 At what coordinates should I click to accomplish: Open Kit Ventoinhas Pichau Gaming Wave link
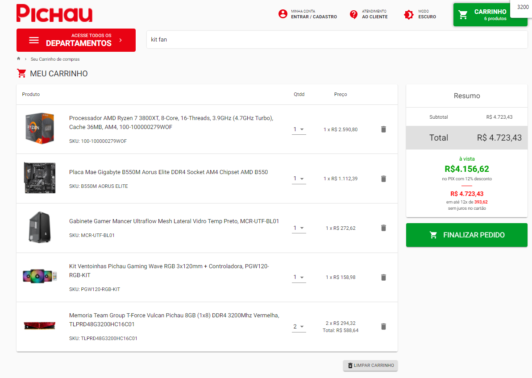pyautogui.click(x=169, y=271)
